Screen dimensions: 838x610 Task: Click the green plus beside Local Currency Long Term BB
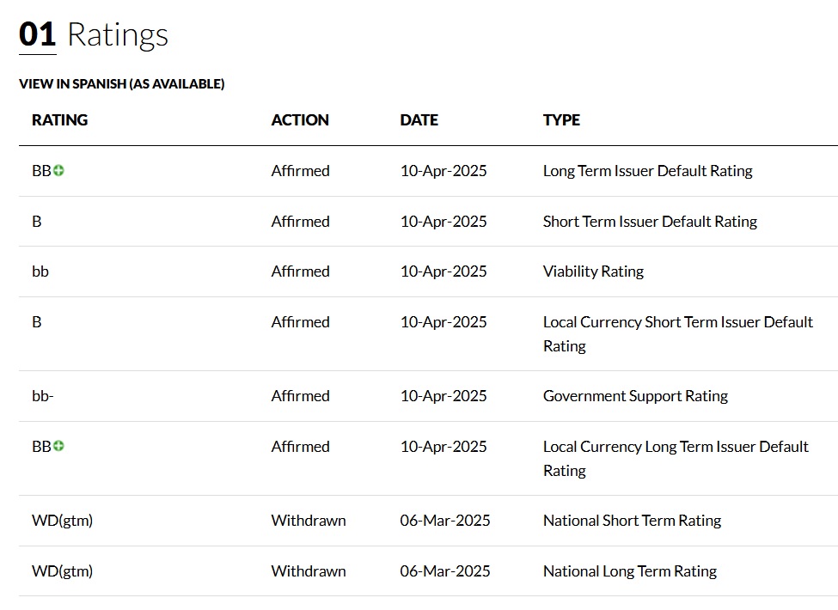pos(58,446)
